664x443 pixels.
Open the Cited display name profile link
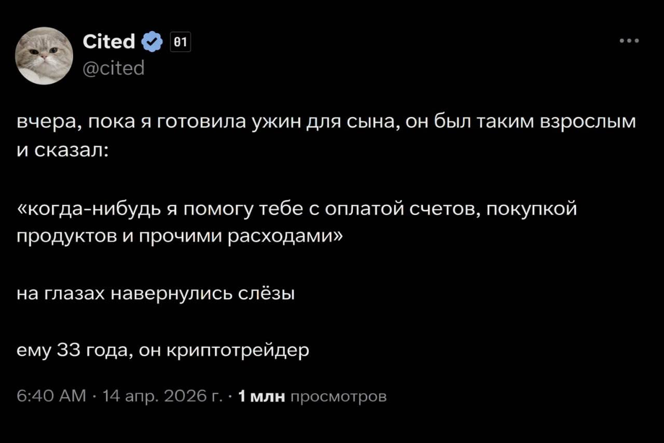click(x=109, y=42)
